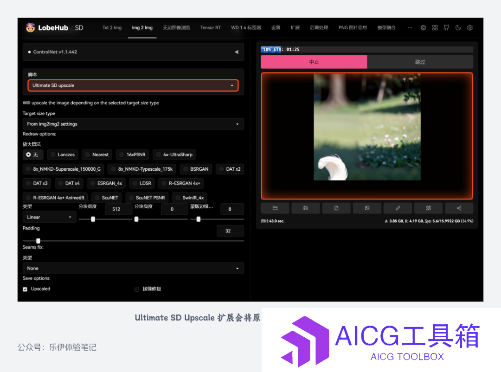Select the LDSR upscaler

click(x=142, y=183)
